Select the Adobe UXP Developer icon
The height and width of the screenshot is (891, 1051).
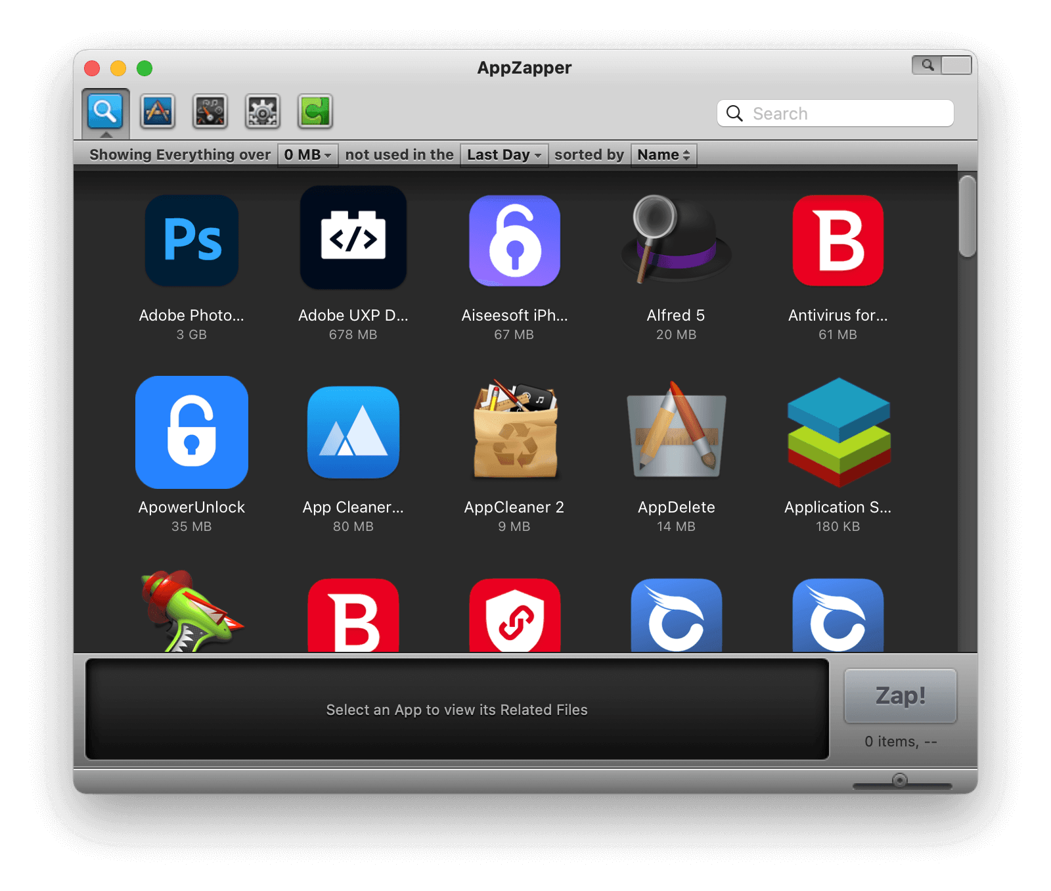(x=353, y=237)
